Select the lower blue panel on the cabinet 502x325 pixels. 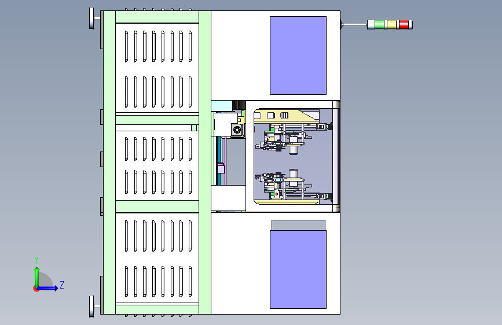point(298,269)
